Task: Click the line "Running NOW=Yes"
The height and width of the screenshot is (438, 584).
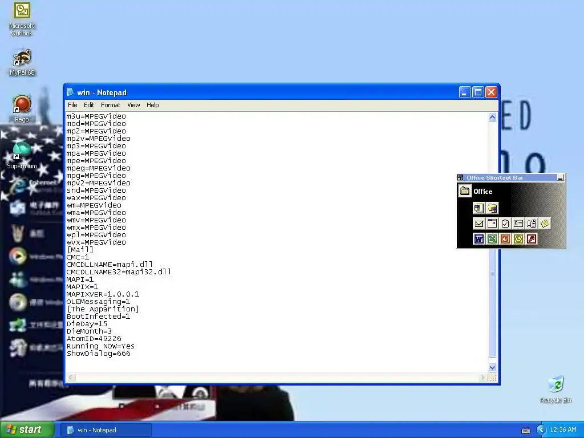Action: point(100,346)
